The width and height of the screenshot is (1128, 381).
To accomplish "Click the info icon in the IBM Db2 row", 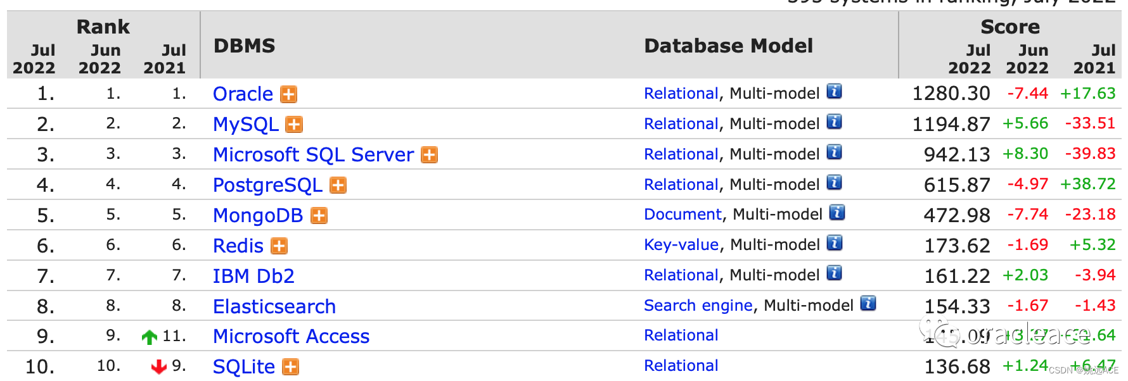I will pyautogui.click(x=835, y=273).
